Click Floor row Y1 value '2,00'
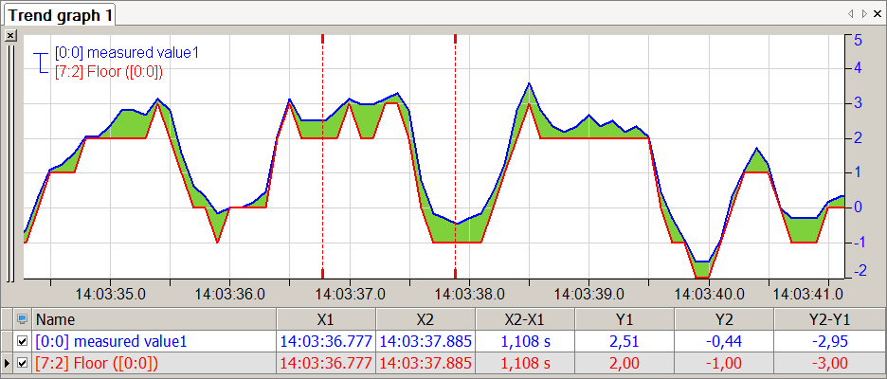887x379 pixels. coord(625,363)
